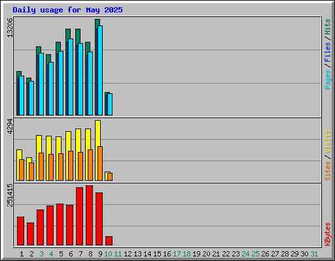The image size is (335, 261).
Task: Select green day "10" on the x-axis
Action: click(108, 254)
